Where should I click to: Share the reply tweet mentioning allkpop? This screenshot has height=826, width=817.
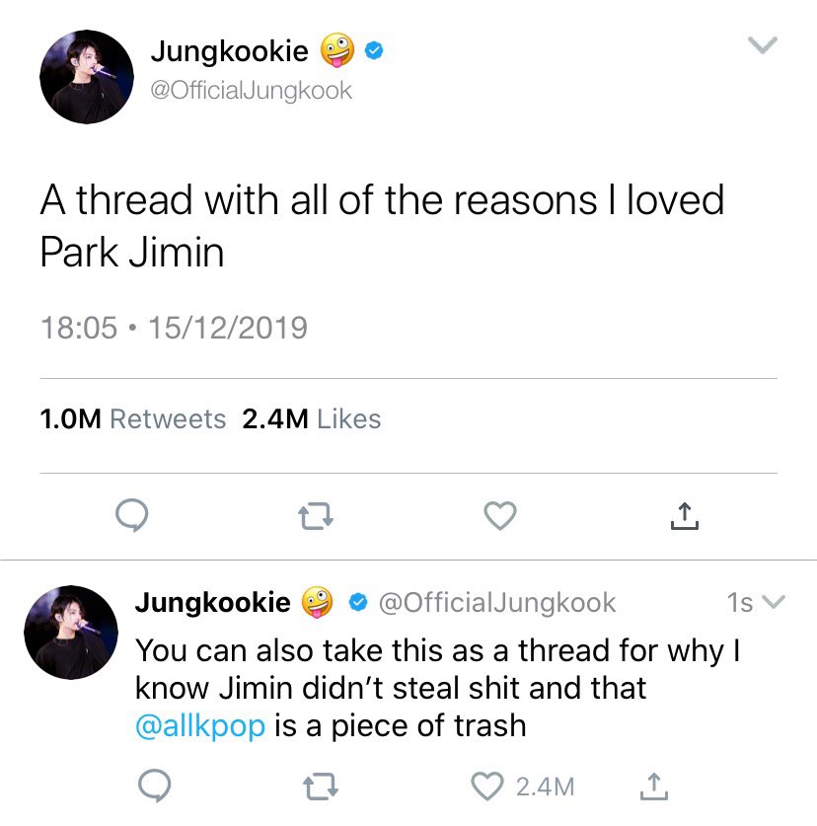(654, 787)
